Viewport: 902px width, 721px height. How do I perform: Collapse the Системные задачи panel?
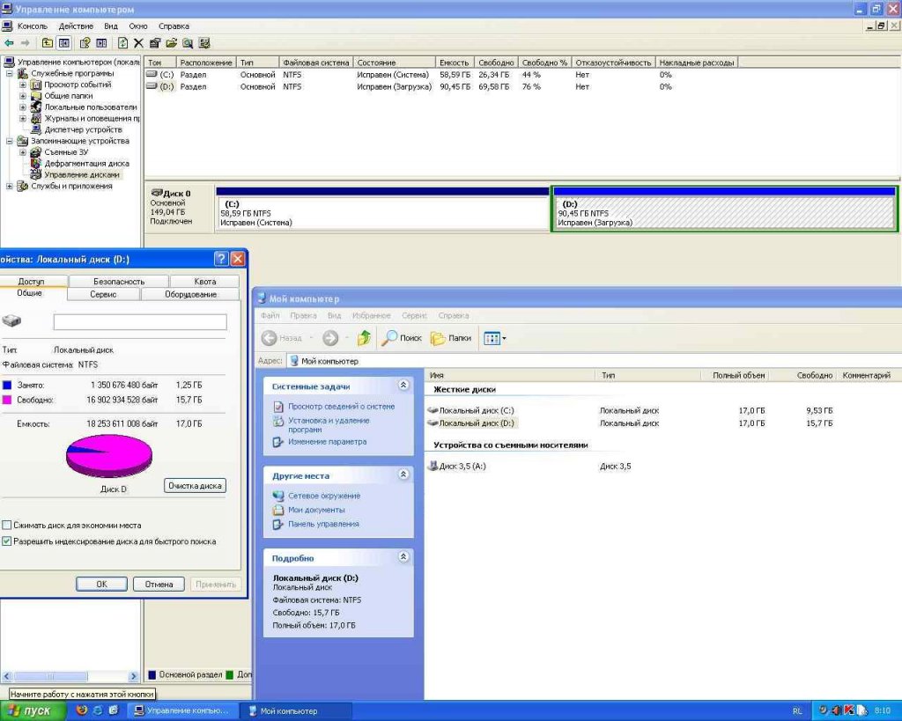[403, 386]
